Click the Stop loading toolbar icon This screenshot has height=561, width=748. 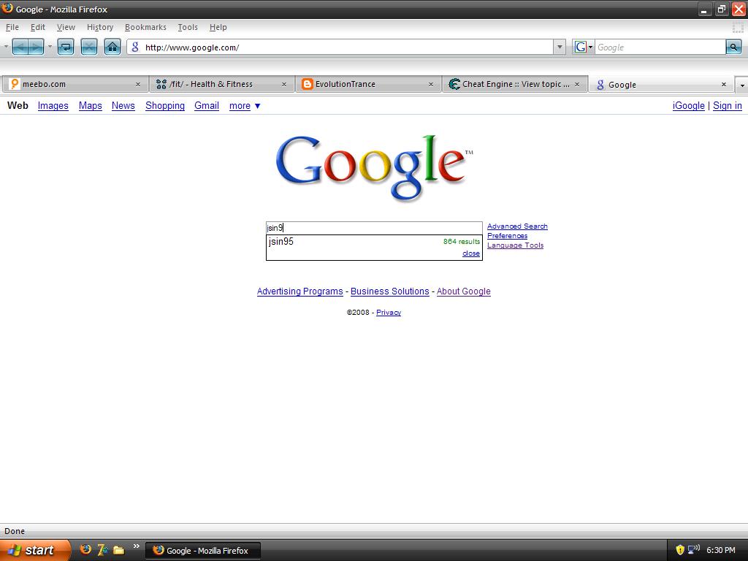coord(89,47)
